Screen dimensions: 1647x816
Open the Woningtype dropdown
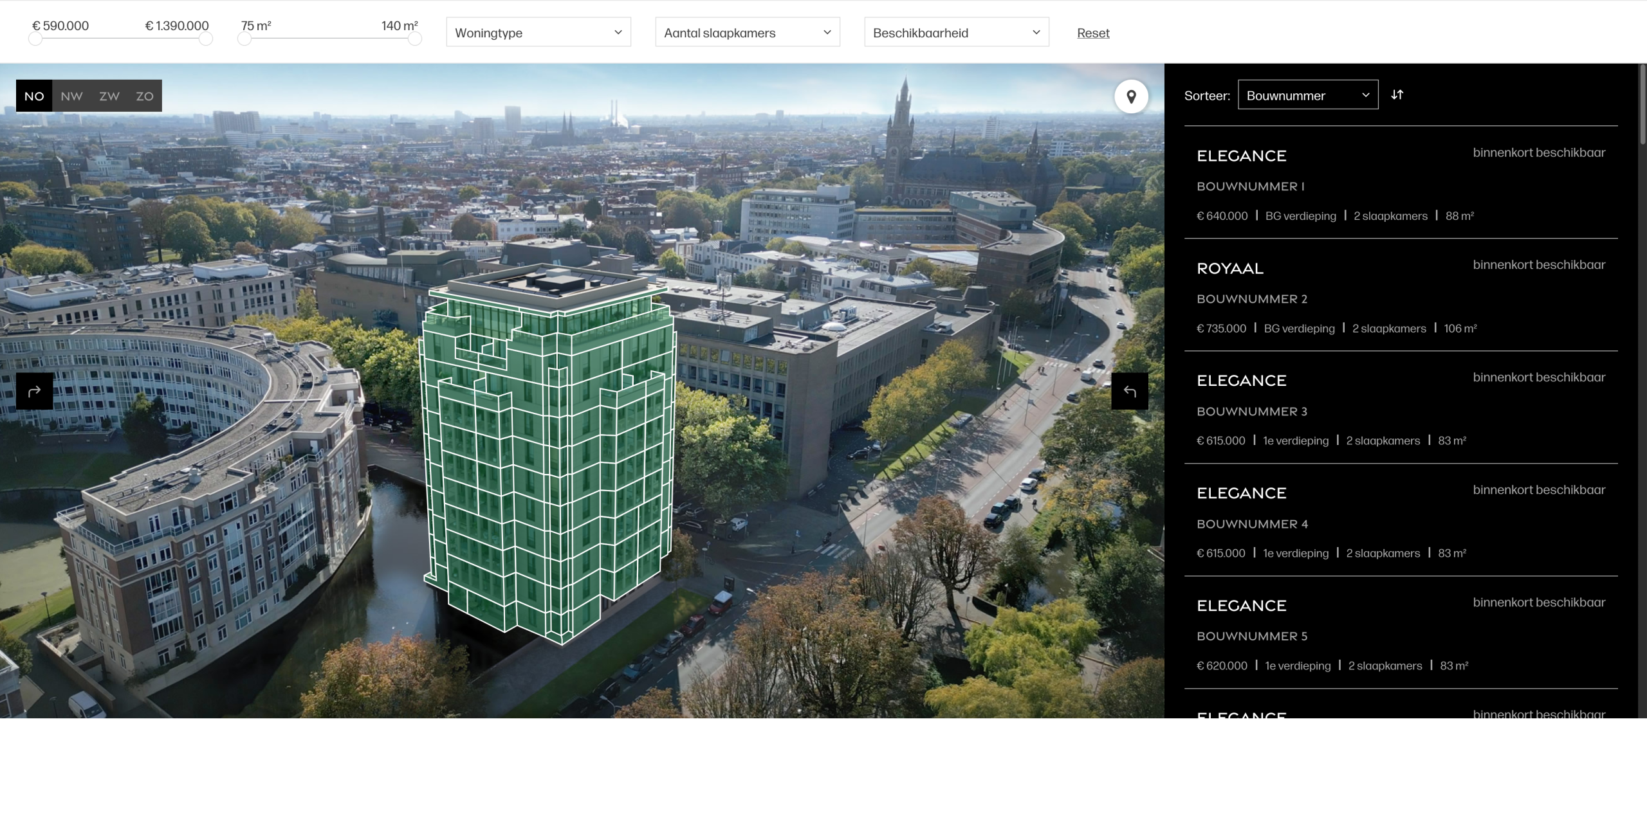click(538, 32)
